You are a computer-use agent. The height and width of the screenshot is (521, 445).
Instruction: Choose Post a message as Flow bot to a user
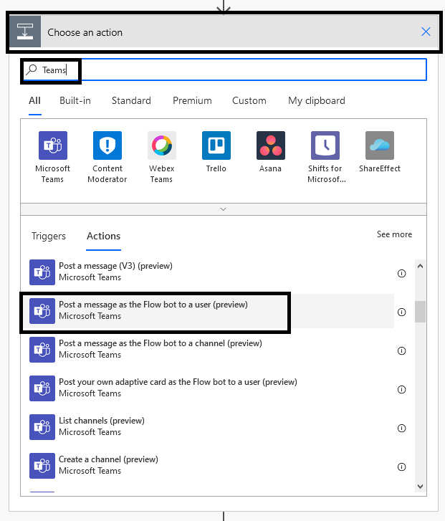[211, 311]
